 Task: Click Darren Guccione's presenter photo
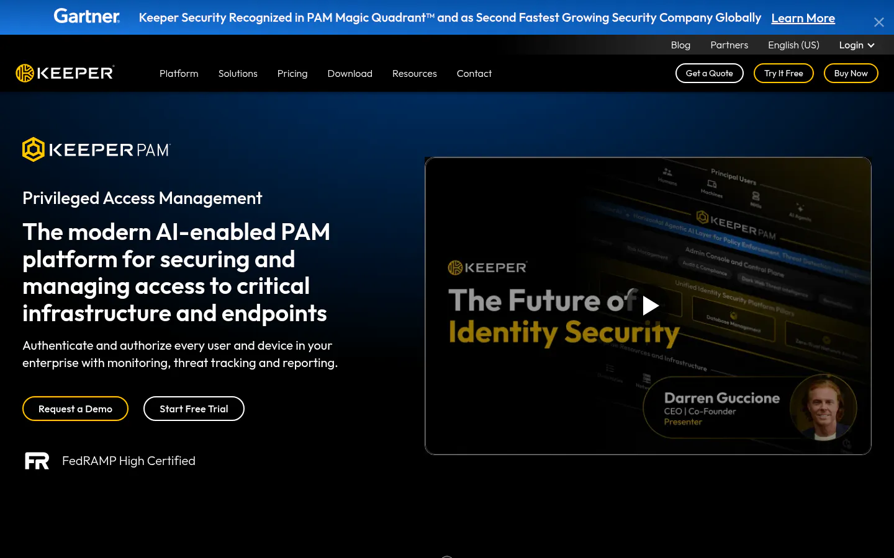coord(823,407)
